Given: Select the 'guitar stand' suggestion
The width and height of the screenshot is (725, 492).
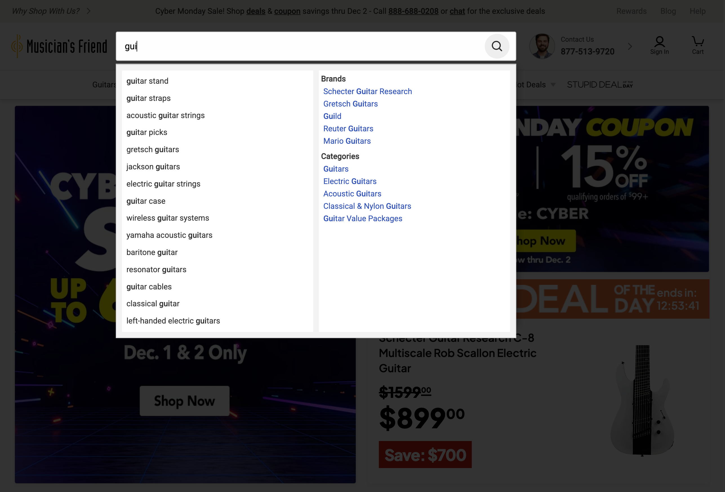Looking at the screenshot, I should pyautogui.click(x=147, y=81).
